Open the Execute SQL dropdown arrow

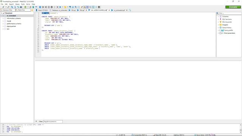tap(63, 7)
